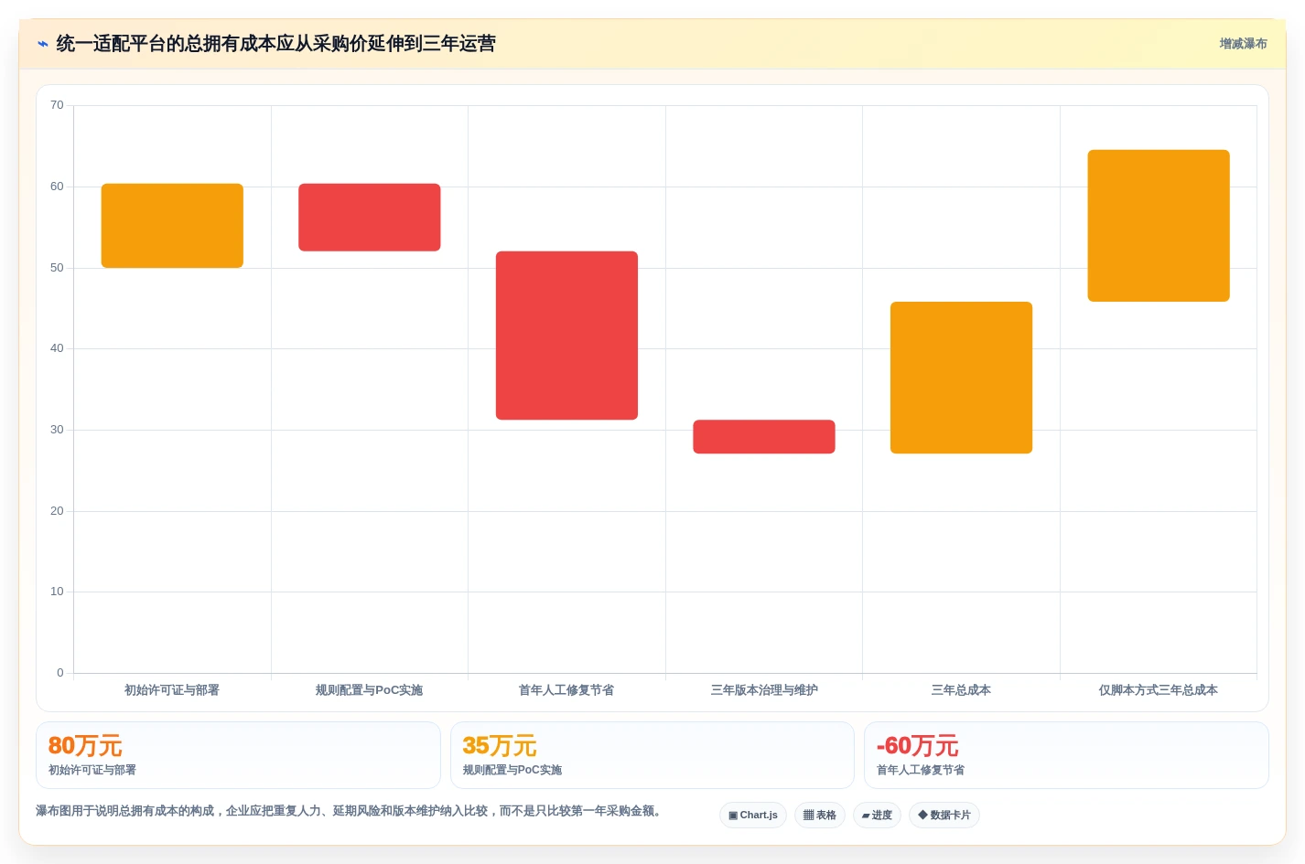The image size is (1305, 864).
Task: Select the 进度 chip
Action: [877, 815]
